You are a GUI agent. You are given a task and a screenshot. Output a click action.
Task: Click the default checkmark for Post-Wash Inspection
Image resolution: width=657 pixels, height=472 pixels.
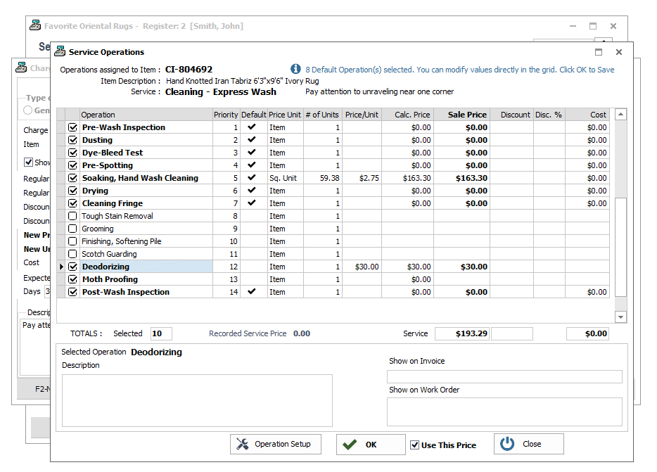(x=251, y=291)
